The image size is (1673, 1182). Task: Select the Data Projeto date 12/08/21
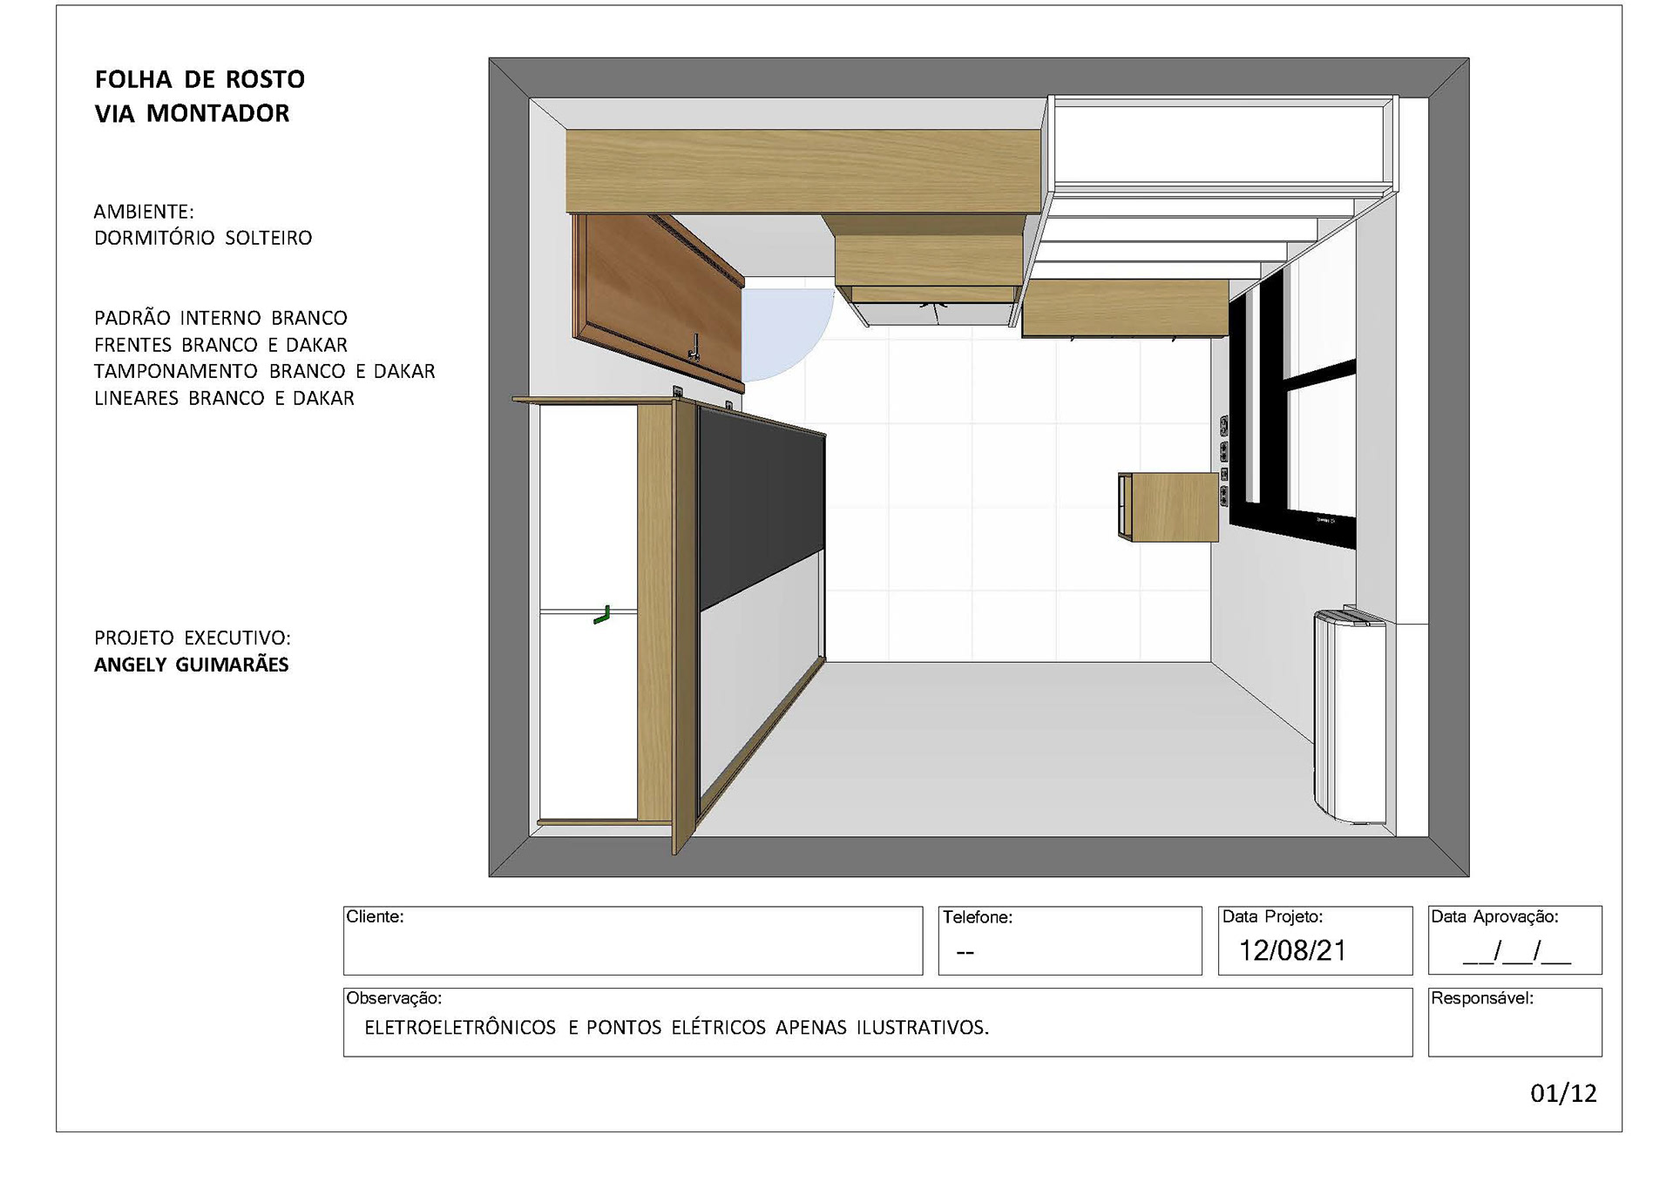coord(1292,950)
